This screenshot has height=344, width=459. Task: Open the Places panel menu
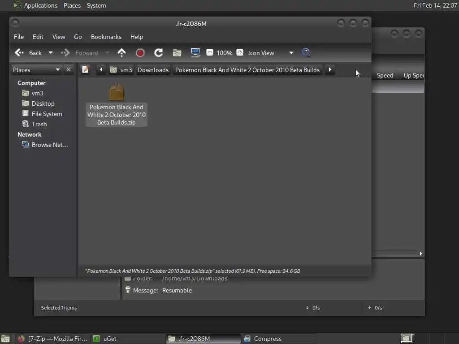72,5
